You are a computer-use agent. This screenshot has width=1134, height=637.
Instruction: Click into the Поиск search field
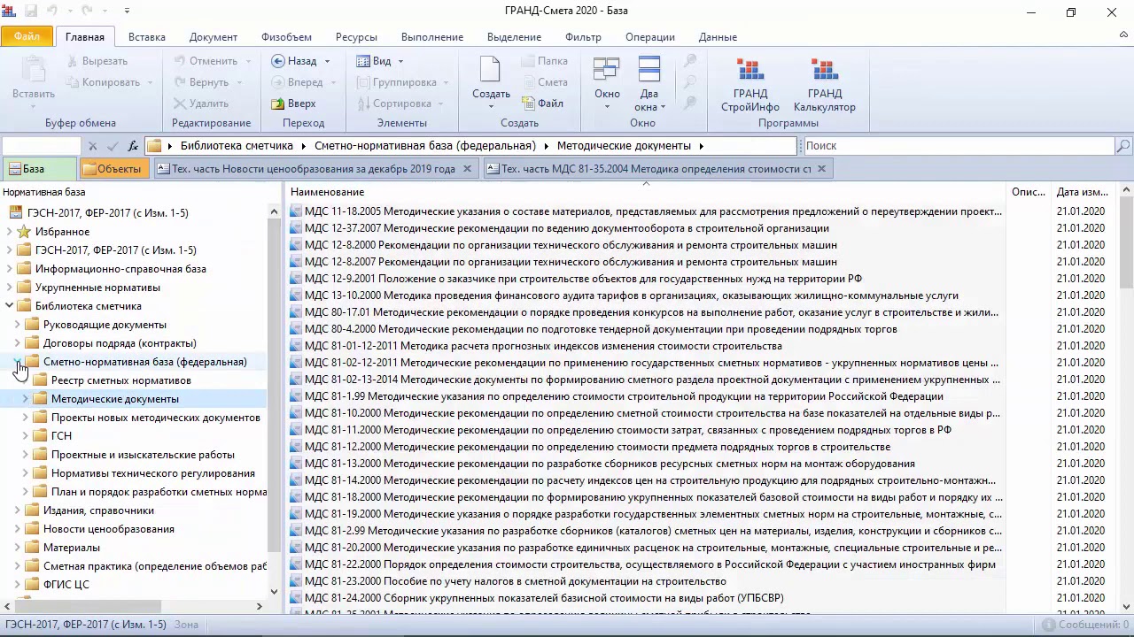click(x=957, y=146)
